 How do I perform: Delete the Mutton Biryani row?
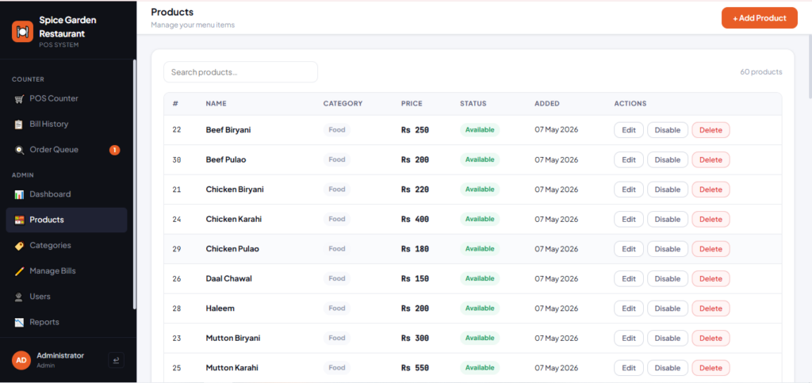[710, 339]
